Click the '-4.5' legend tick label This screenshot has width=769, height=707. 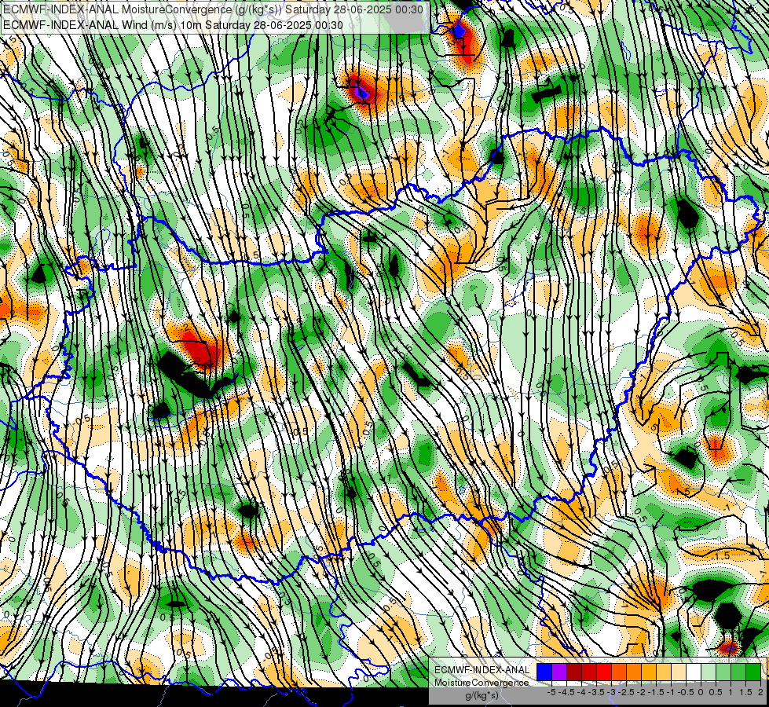point(566,692)
